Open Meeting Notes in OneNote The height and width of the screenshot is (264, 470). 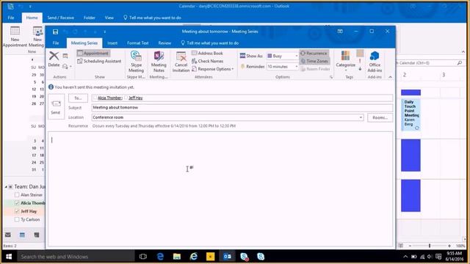click(159, 62)
